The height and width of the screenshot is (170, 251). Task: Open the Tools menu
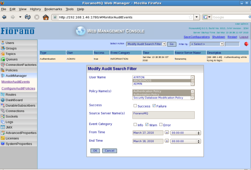[69, 9]
